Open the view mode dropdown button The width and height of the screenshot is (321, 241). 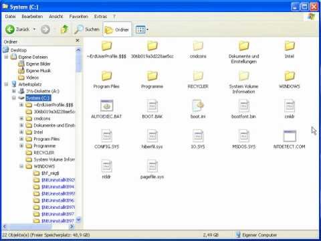[x=142, y=29]
